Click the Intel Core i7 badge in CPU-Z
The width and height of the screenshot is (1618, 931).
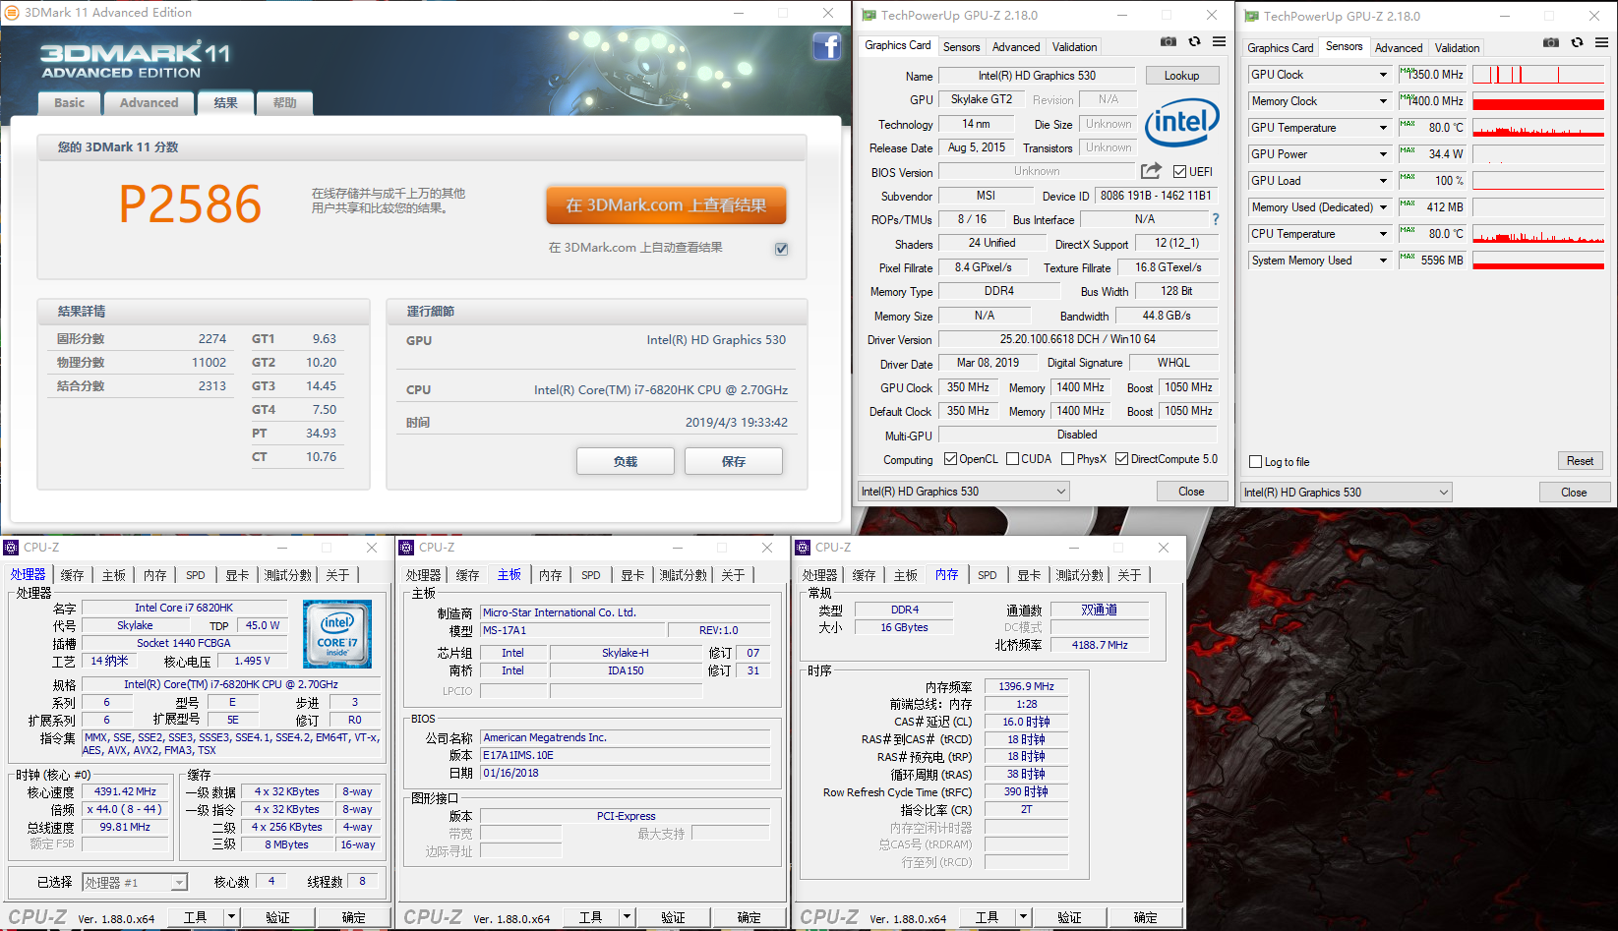337,634
